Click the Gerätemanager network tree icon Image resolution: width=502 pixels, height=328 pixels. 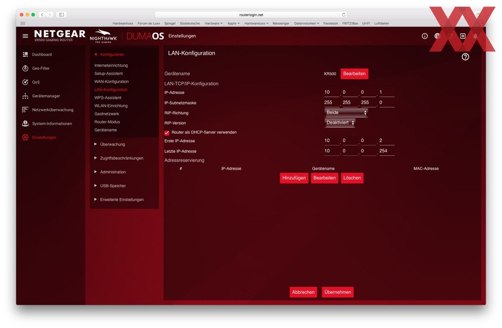(25, 96)
